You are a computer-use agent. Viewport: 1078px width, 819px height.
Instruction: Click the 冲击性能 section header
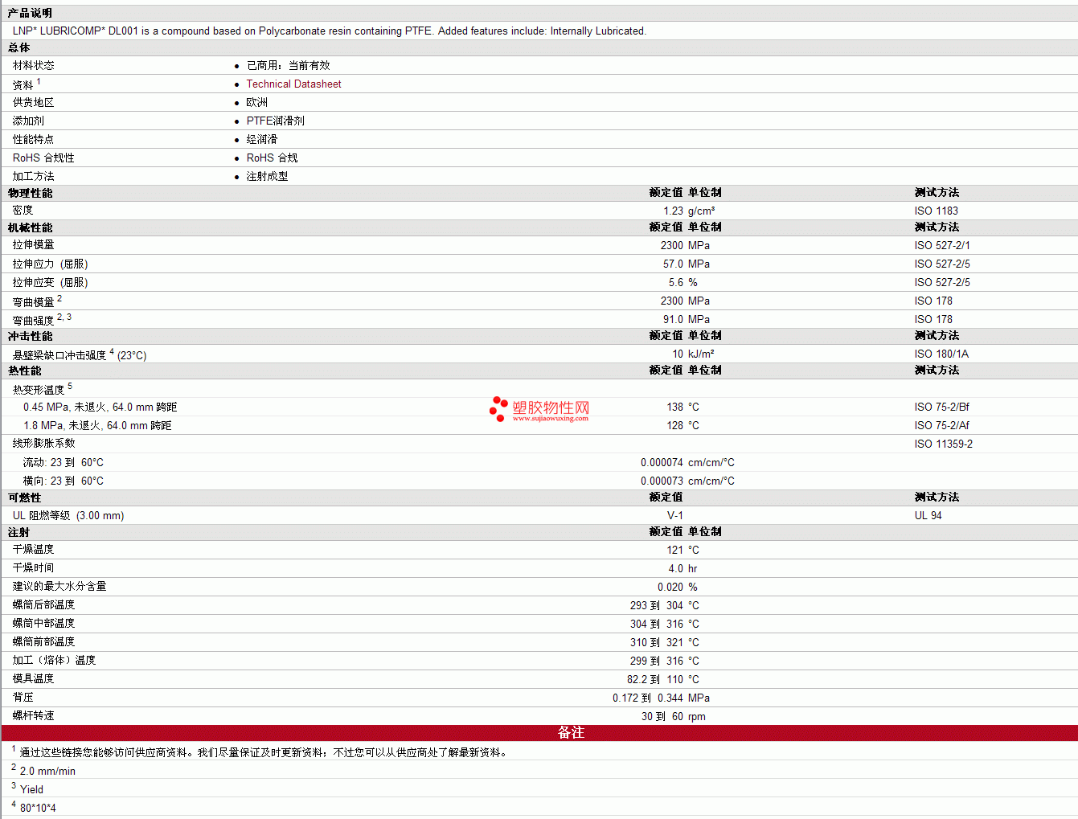coord(30,336)
